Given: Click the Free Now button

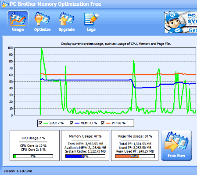Looking at the screenshot, I should click(176, 146).
